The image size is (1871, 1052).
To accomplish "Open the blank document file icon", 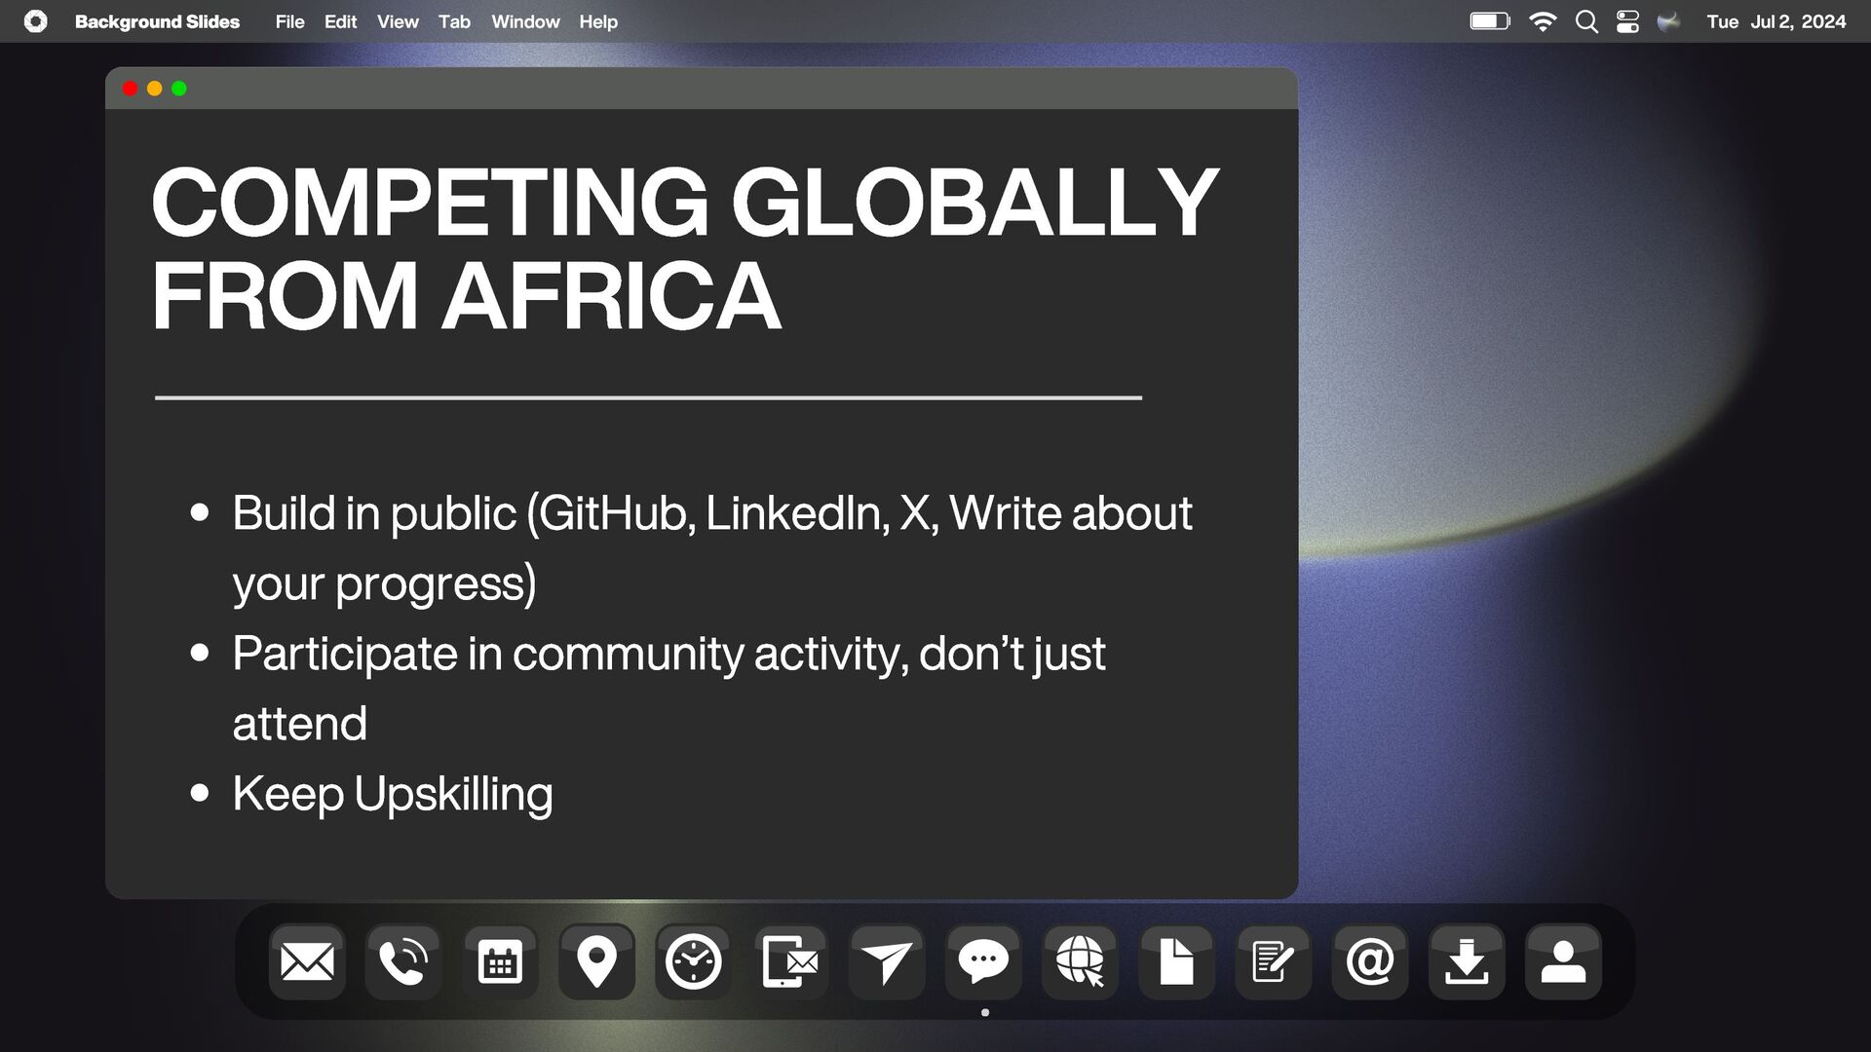I will (1176, 962).
